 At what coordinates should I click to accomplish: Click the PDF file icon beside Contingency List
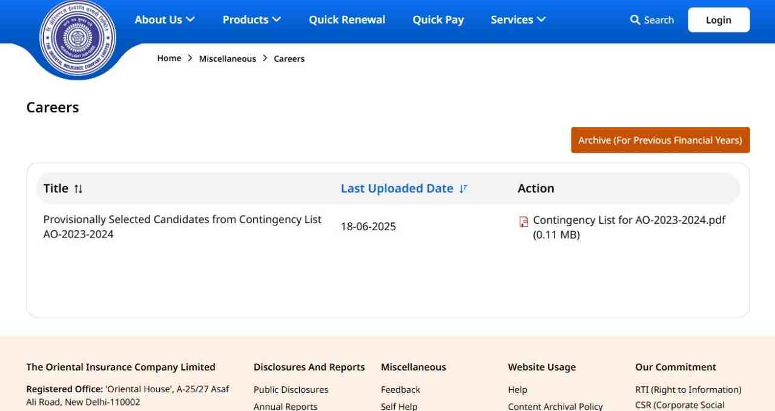coord(524,222)
